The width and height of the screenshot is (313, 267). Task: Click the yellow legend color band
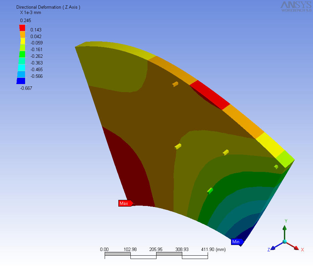tap(23, 41)
